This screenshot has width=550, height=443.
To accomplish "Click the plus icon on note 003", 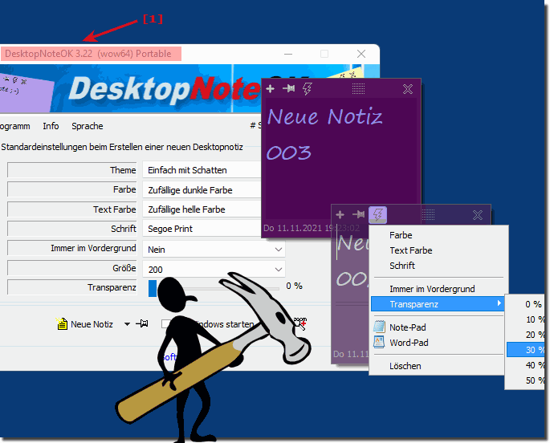I will click(x=270, y=88).
